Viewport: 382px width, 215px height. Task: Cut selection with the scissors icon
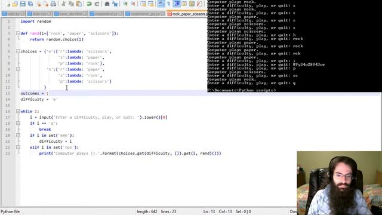[x=63, y=4]
